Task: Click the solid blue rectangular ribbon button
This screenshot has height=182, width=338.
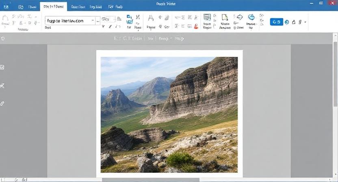Action: pyautogui.click(x=276, y=22)
